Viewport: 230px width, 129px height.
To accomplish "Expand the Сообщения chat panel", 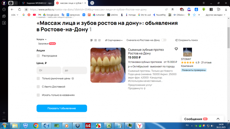I will [x=218, y=119].
